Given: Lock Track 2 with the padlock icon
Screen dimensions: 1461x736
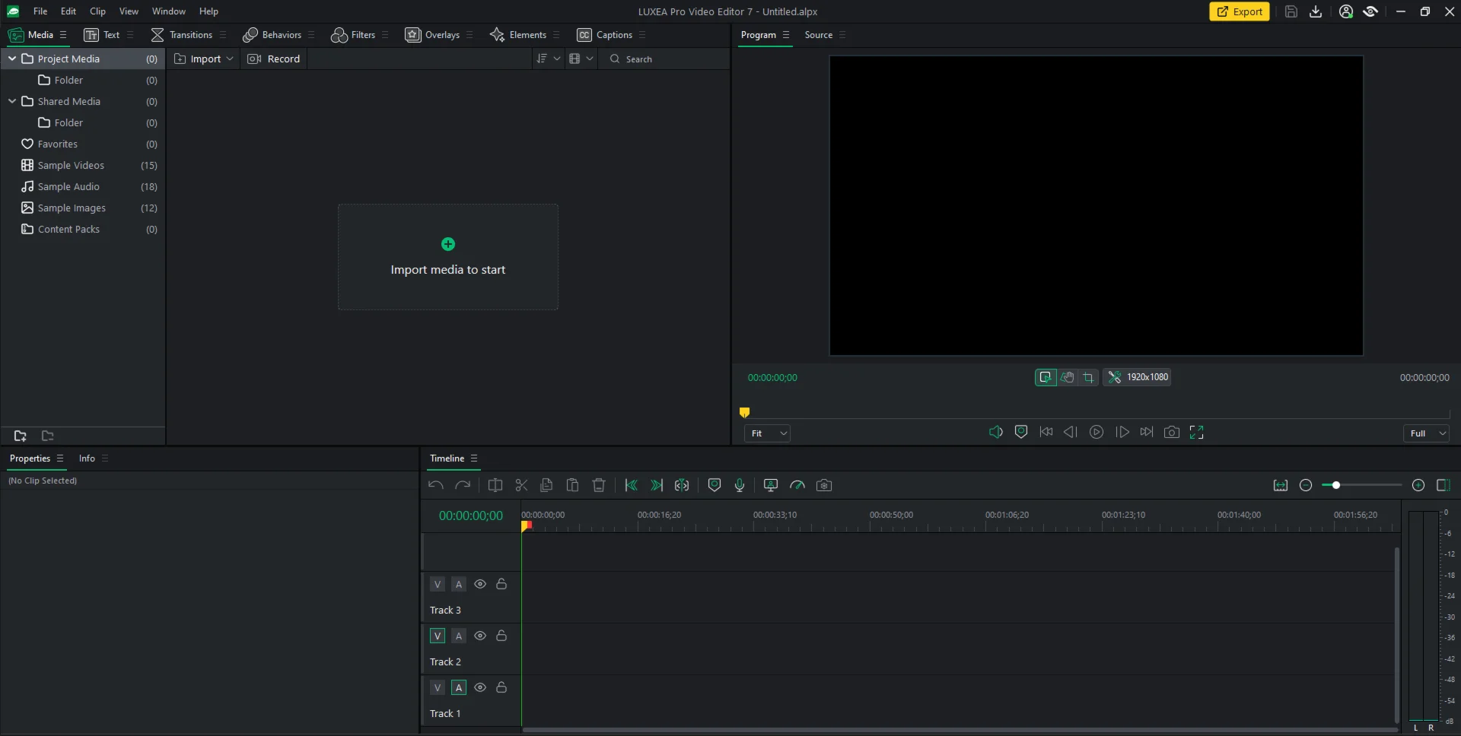Looking at the screenshot, I should click(x=501, y=636).
